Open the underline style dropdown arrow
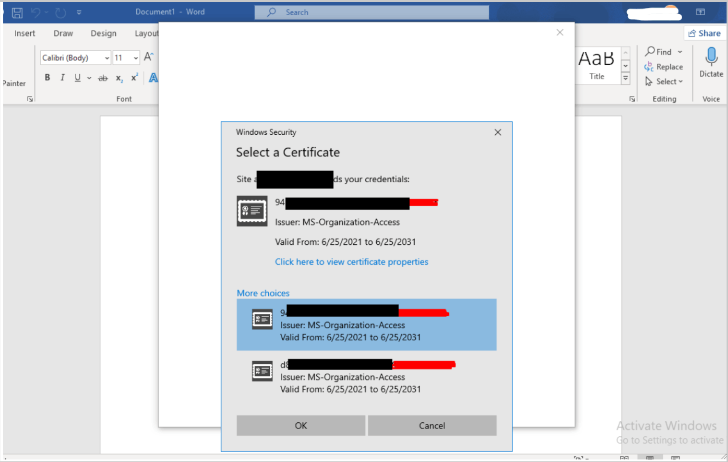 pos(89,78)
